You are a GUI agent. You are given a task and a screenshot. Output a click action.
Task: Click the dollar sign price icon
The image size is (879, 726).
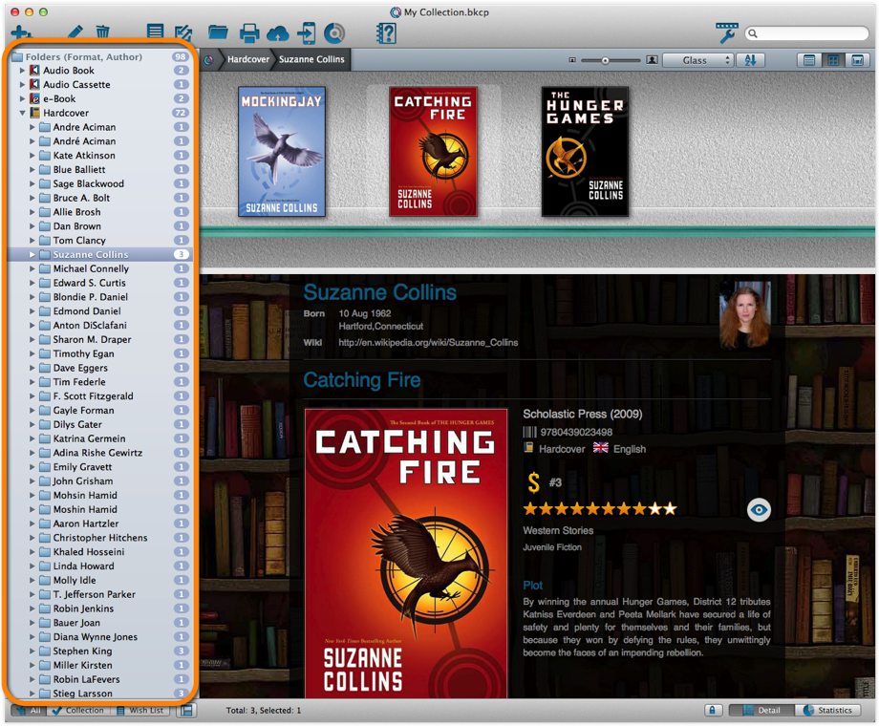click(x=534, y=482)
